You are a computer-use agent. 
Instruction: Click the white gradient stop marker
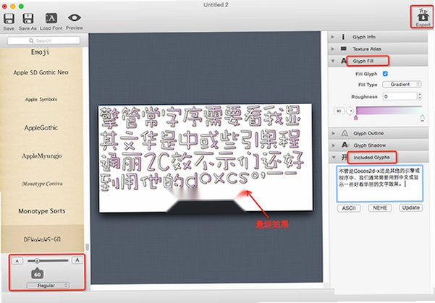pos(422,118)
